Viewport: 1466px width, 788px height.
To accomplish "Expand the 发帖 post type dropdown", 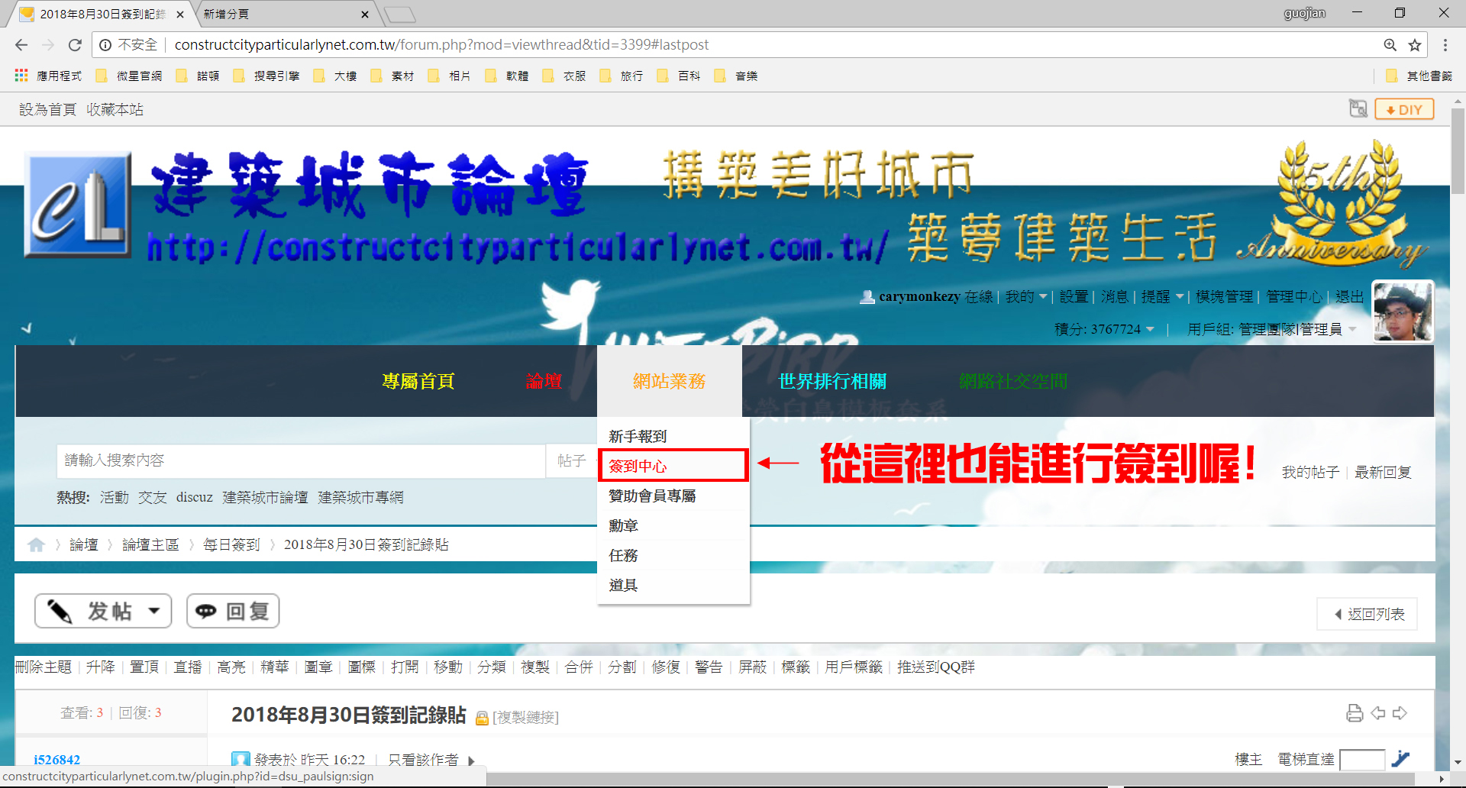I will pyautogui.click(x=154, y=611).
